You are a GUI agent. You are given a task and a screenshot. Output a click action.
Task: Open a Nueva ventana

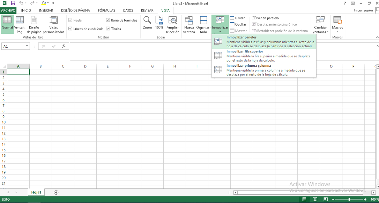coord(189,24)
